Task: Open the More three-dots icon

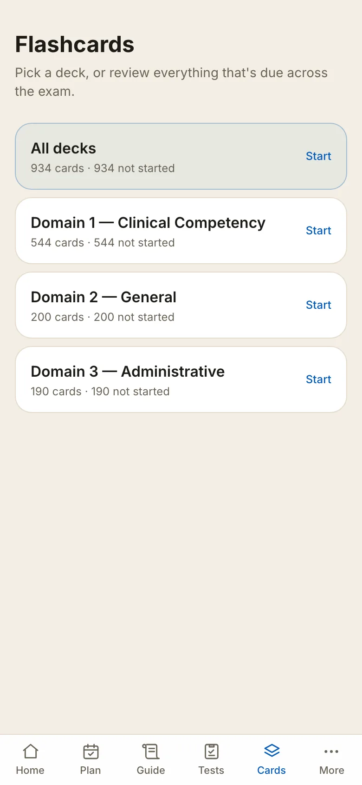Action: 332,751
